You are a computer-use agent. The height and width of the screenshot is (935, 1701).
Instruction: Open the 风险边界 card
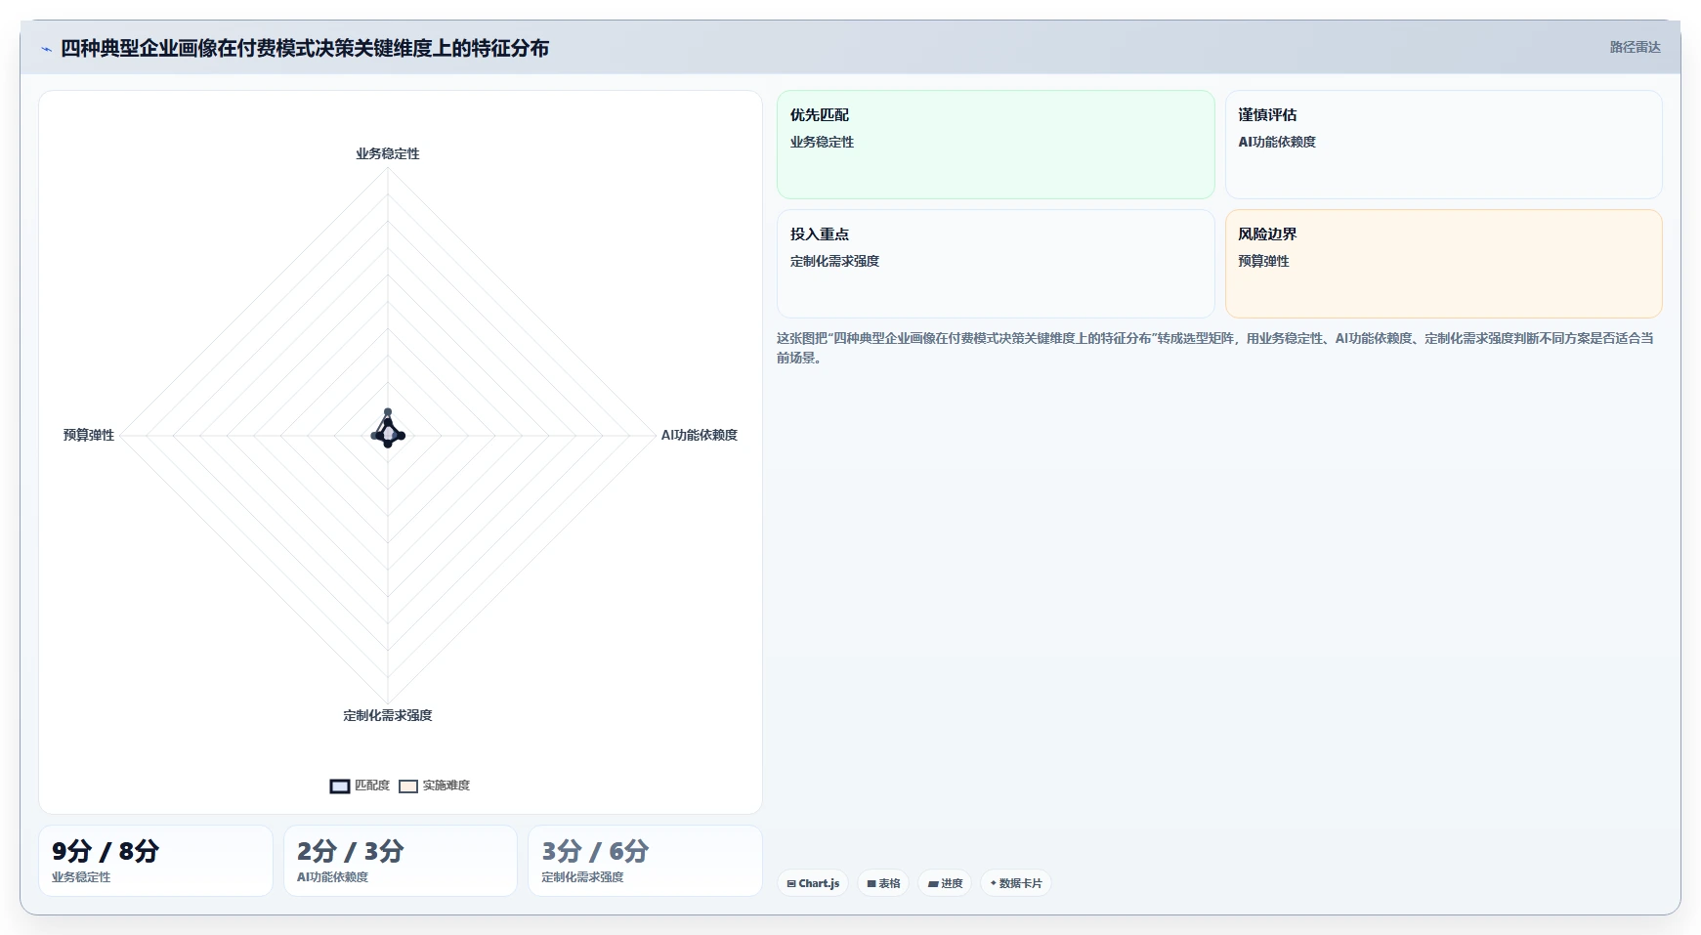coord(1443,264)
